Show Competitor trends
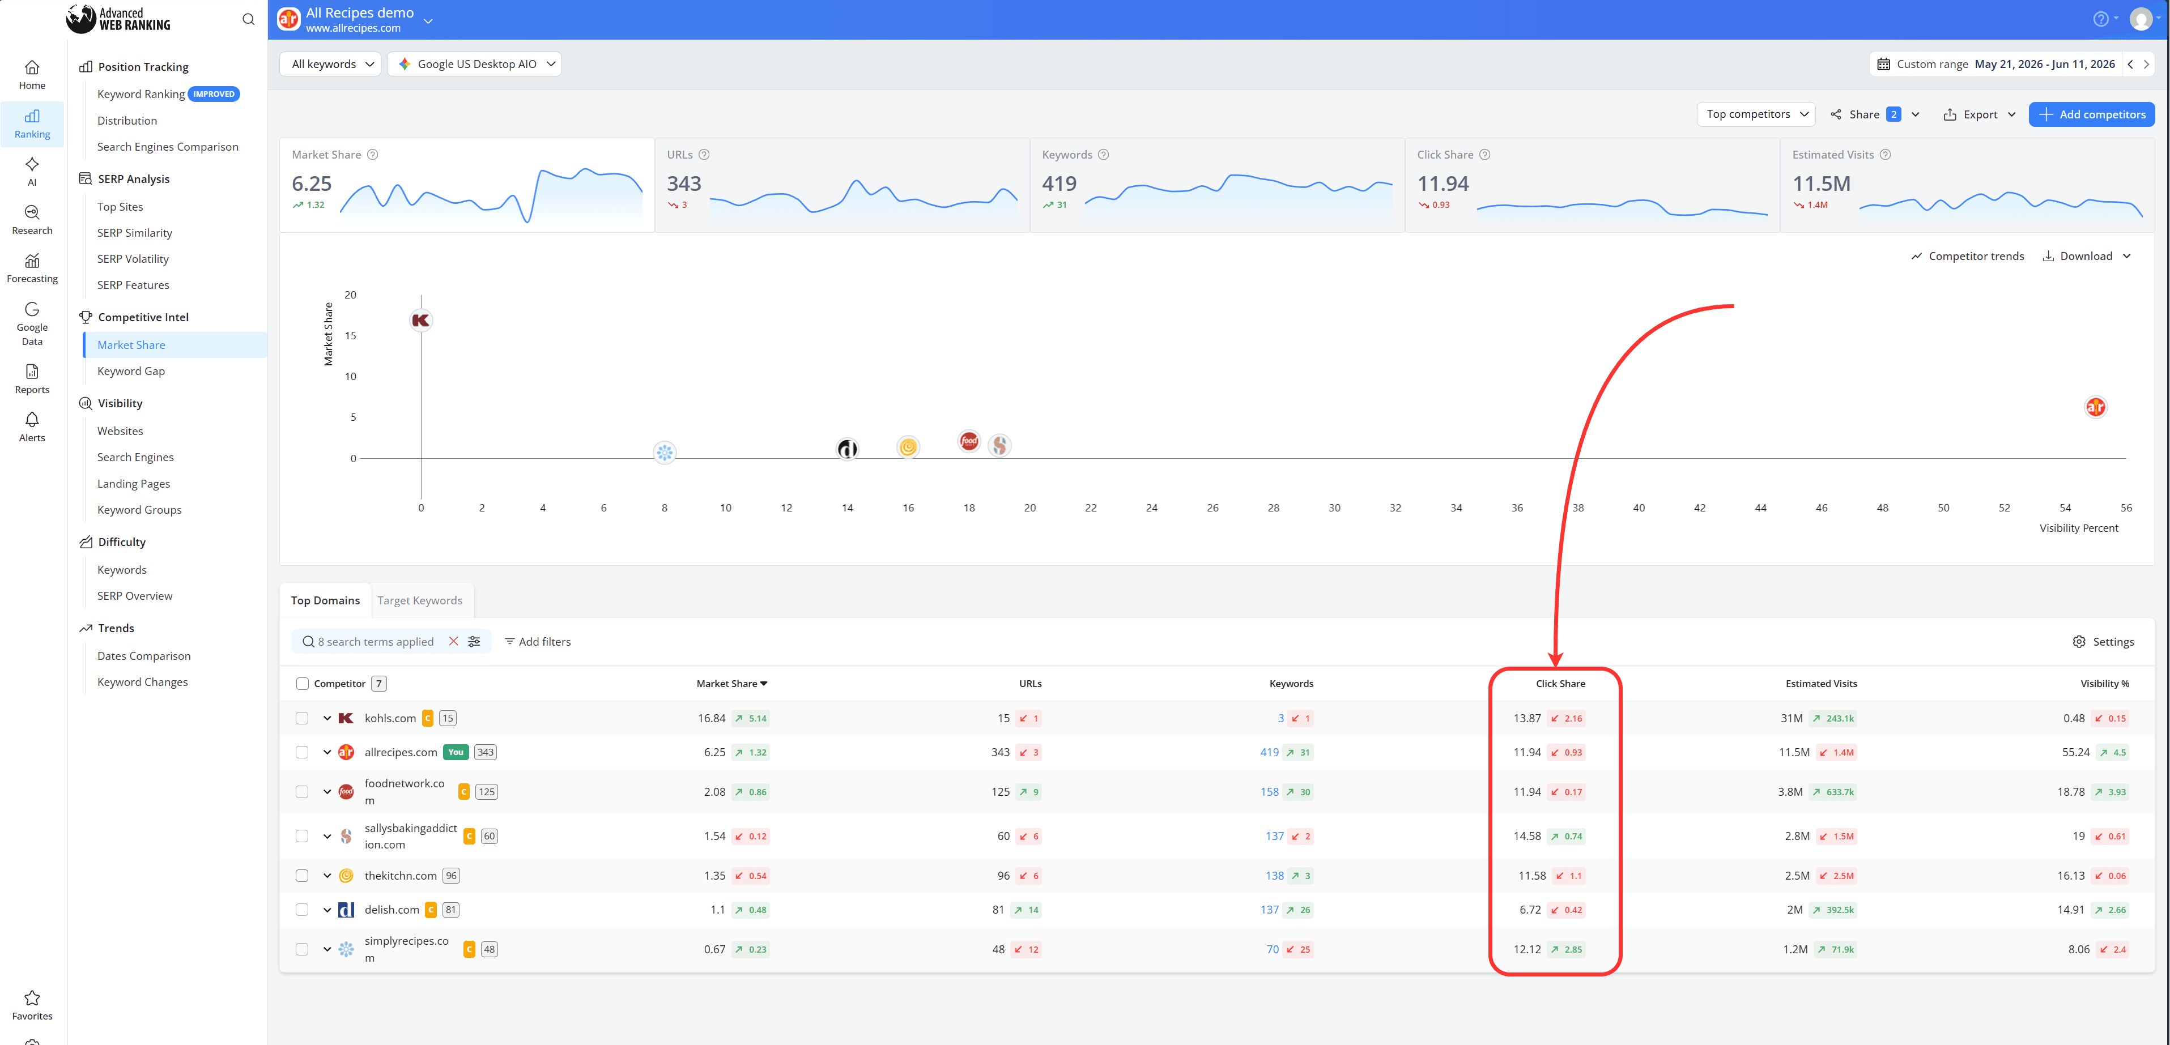2170x1045 pixels. point(1967,256)
